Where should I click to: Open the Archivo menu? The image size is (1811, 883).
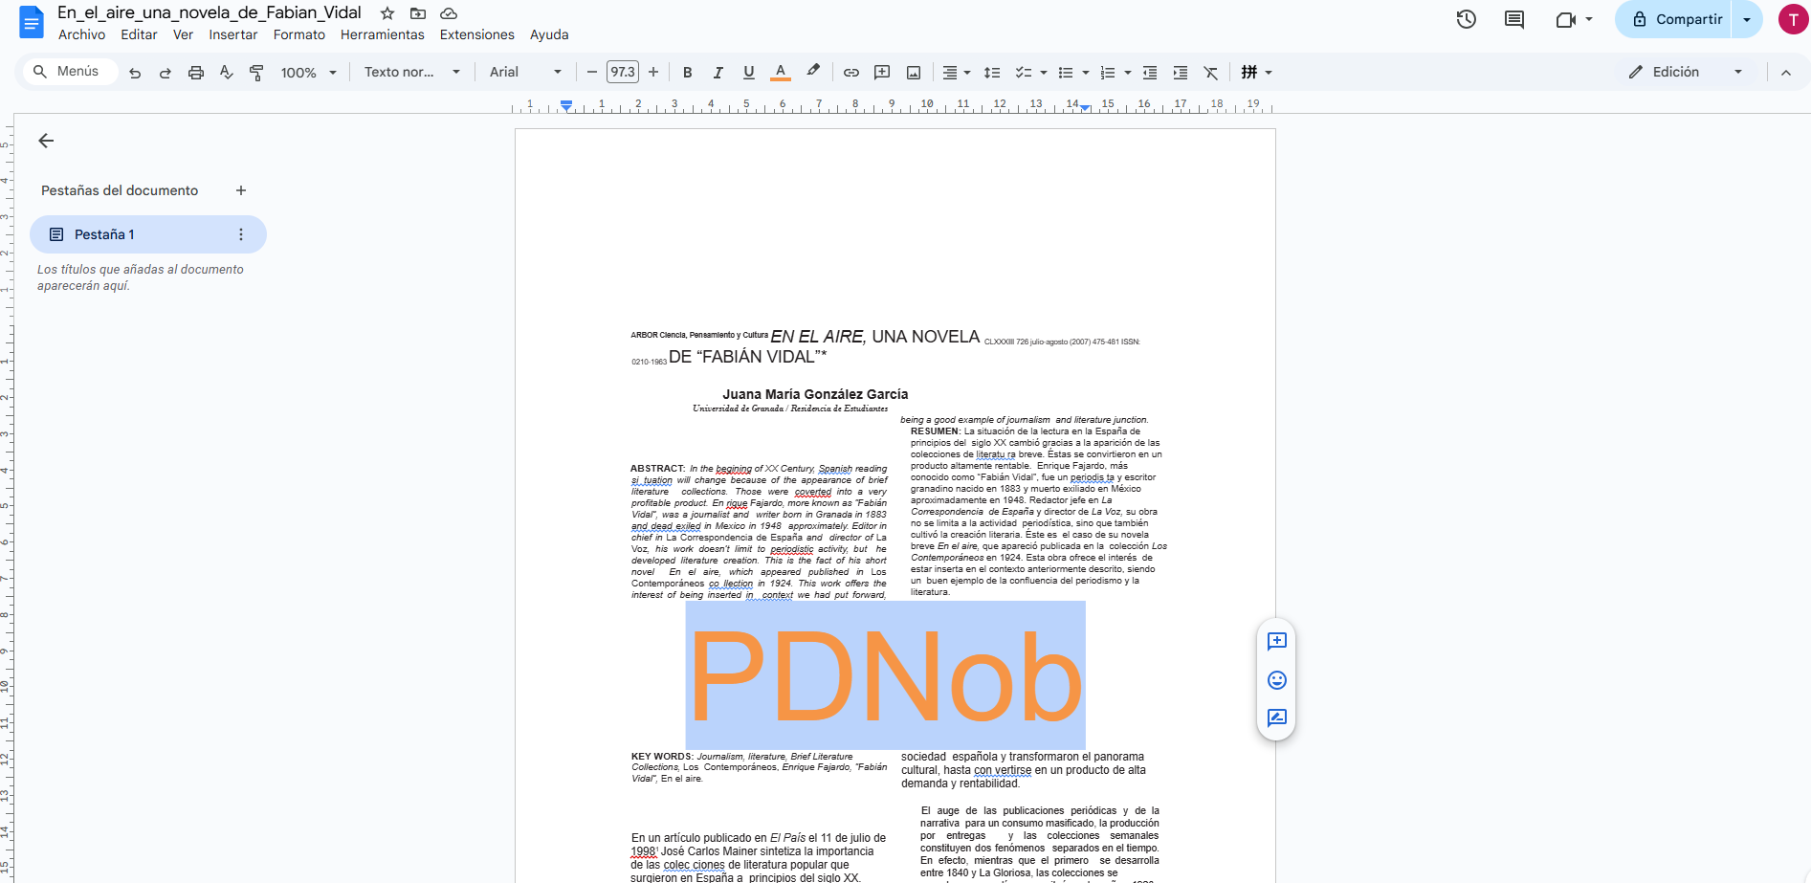81,34
